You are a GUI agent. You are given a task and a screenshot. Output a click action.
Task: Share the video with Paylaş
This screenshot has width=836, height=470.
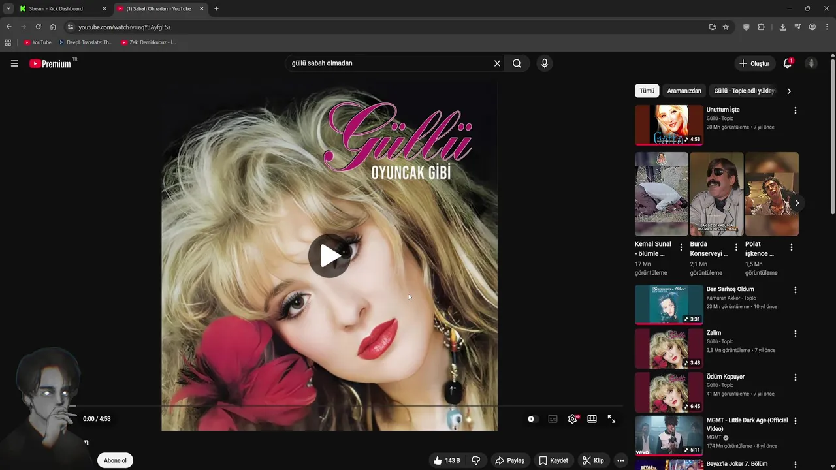[509, 460]
